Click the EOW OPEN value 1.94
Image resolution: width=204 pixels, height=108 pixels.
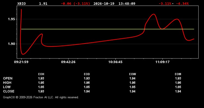pyautogui.click(x=132, y=78)
